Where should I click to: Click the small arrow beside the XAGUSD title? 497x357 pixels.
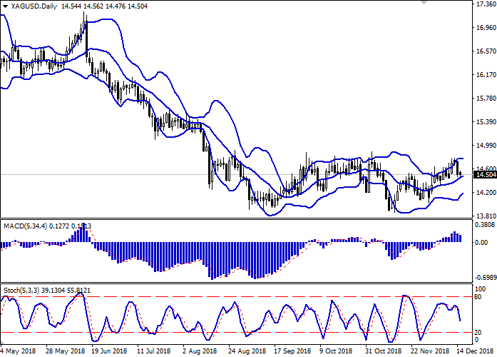(x=4, y=6)
